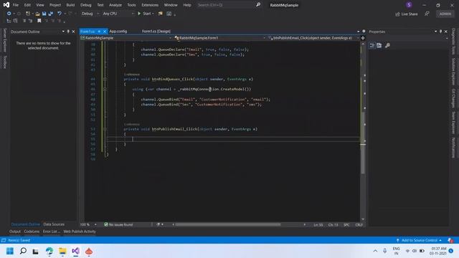Click the editor tab settings gear icon
This screenshot has height=258, width=459.
364,31
